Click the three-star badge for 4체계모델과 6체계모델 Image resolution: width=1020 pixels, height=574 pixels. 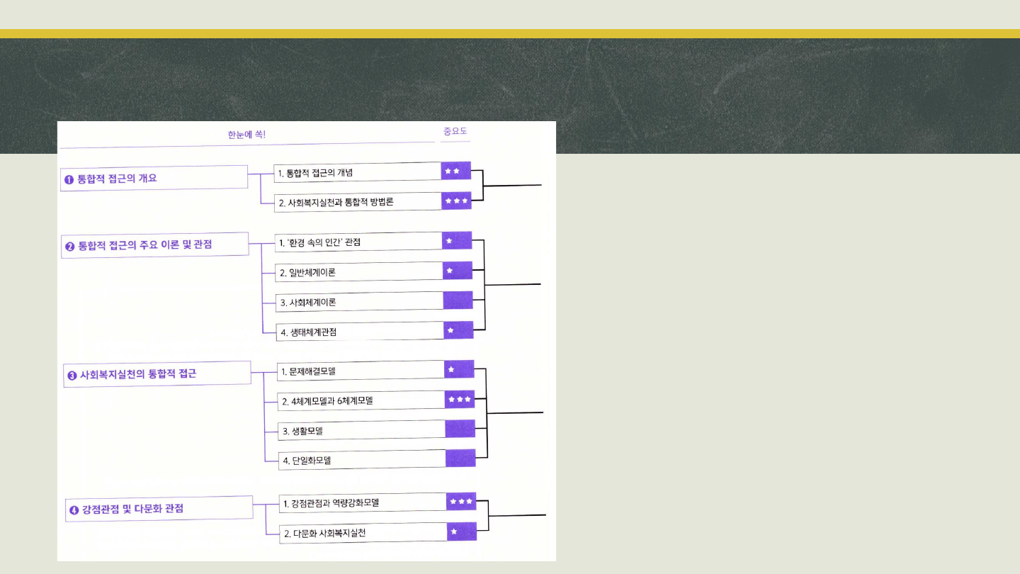coord(460,400)
